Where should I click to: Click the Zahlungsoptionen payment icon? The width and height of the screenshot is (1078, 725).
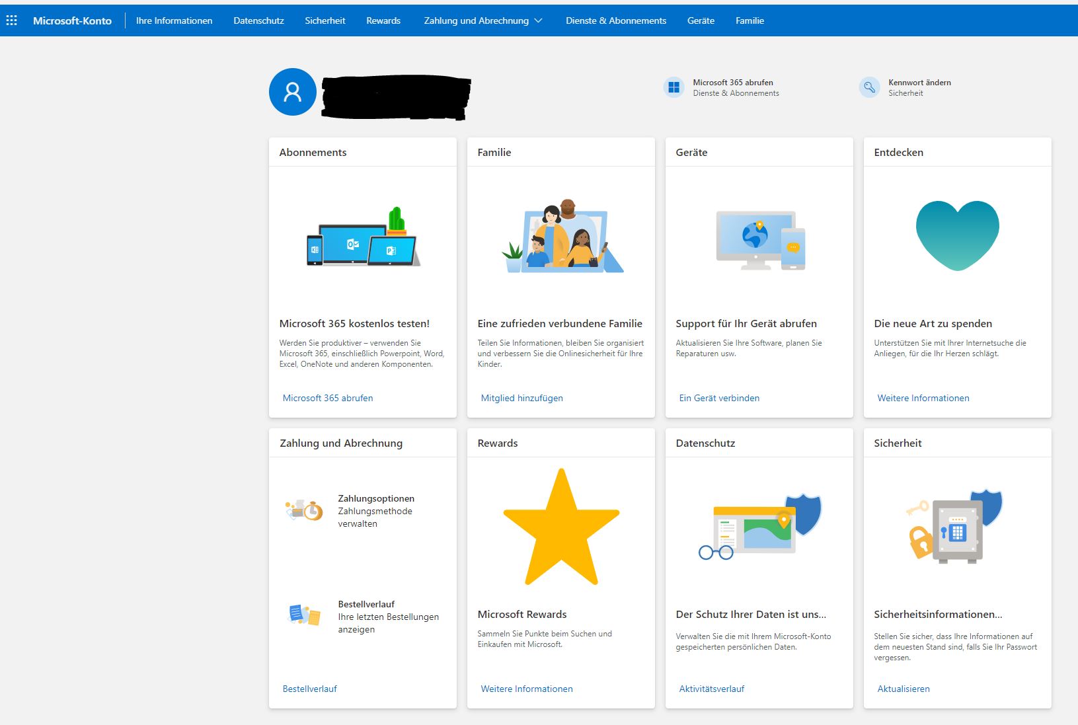pyautogui.click(x=304, y=510)
